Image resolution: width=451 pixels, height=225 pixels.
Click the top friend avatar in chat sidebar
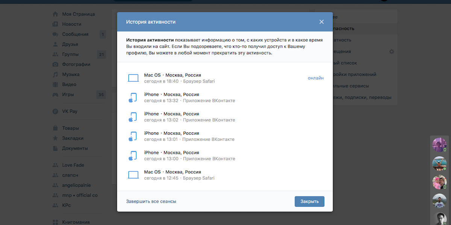point(439,145)
